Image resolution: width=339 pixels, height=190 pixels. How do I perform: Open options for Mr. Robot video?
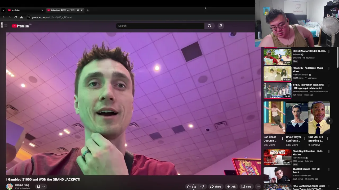[x=329, y=170]
